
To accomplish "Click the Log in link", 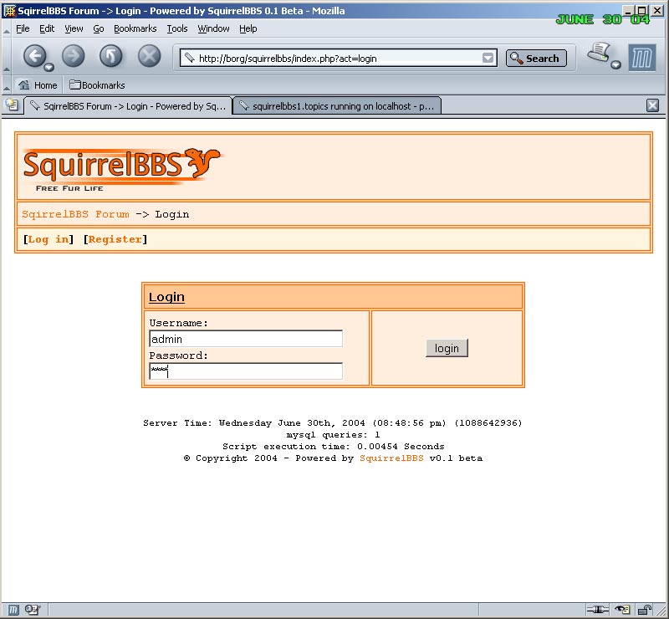I will [x=49, y=239].
